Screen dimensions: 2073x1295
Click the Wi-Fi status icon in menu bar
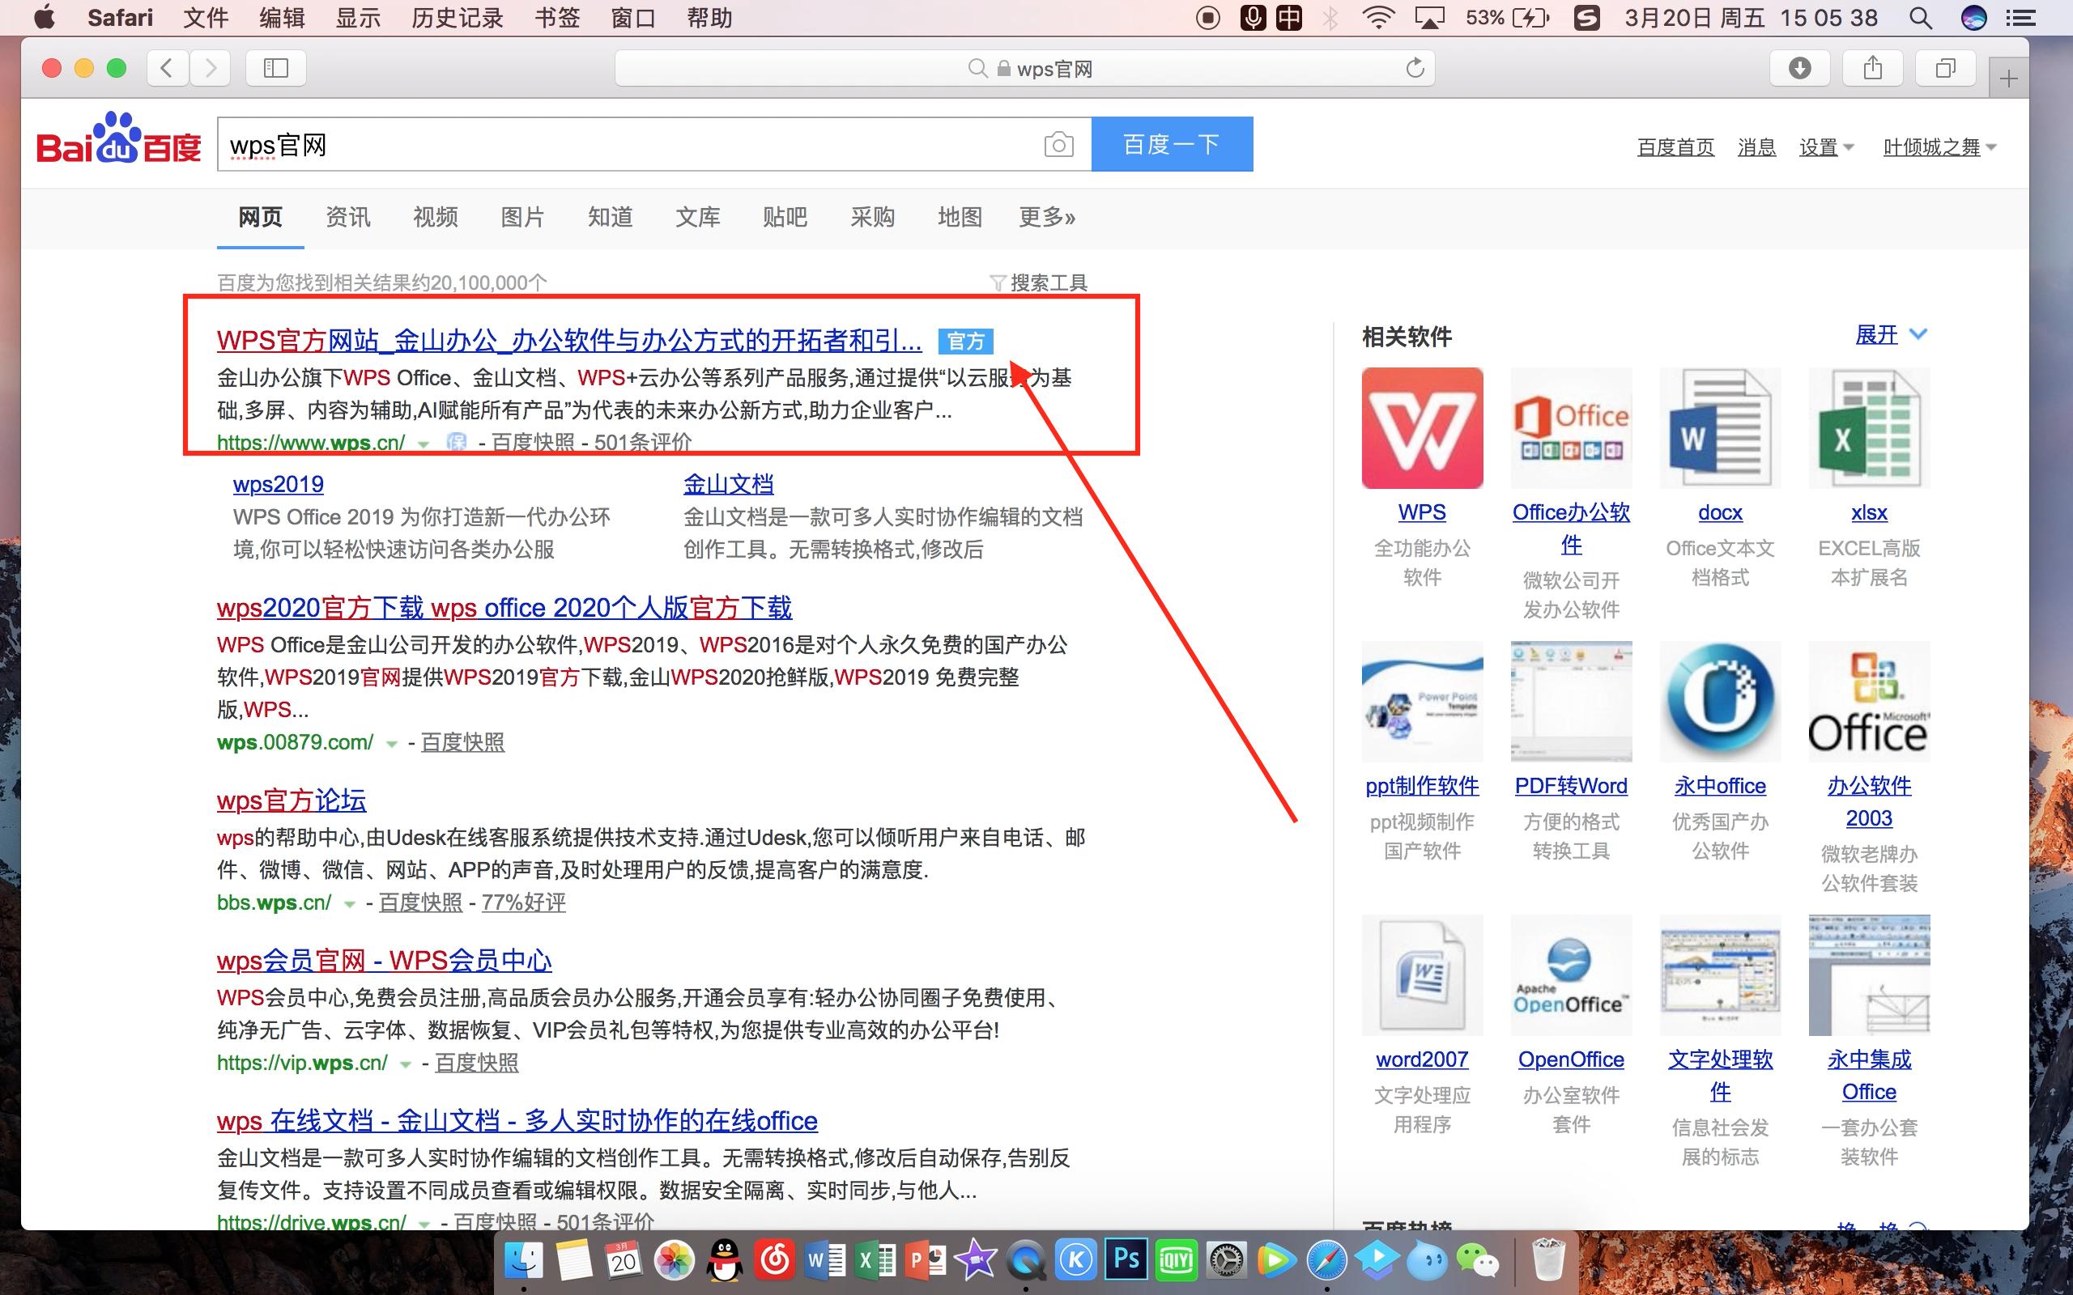click(x=1381, y=17)
